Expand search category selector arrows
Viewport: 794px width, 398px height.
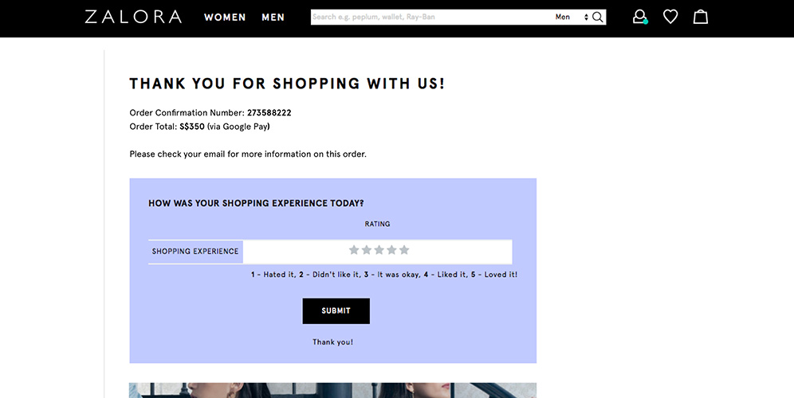click(x=586, y=18)
